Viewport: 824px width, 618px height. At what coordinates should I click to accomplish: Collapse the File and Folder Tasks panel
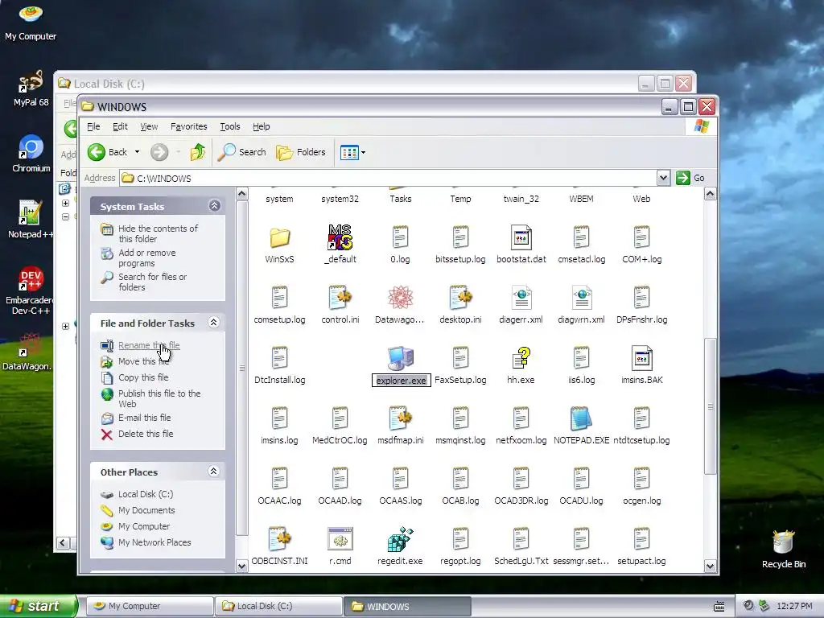[x=213, y=323]
